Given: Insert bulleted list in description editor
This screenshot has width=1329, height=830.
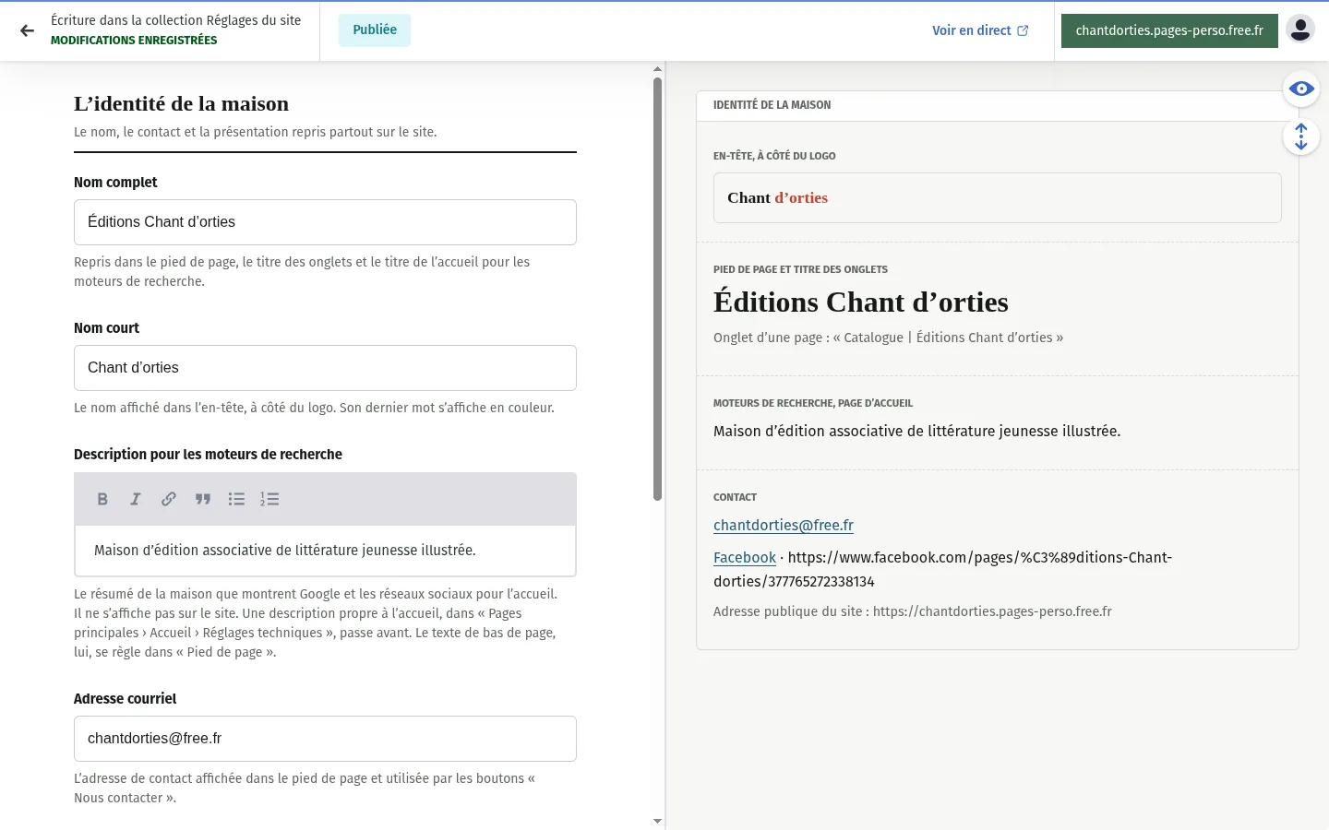Looking at the screenshot, I should tap(236, 499).
